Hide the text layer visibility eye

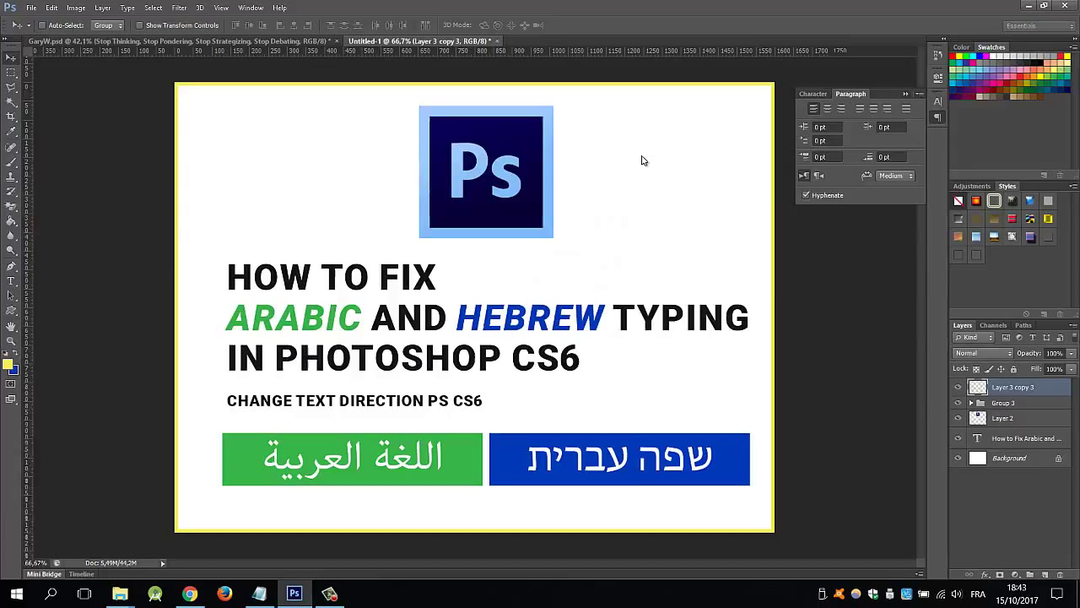(x=958, y=438)
